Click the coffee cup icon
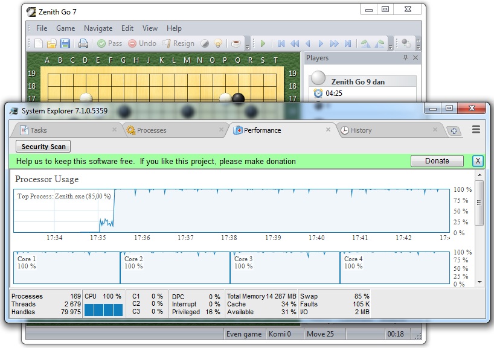The height and width of the screenshot is (348, 494). click(x=236, y=43)
